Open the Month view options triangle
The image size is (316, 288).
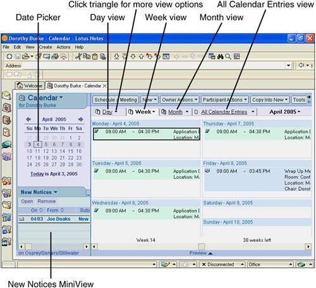pos(187,112)
